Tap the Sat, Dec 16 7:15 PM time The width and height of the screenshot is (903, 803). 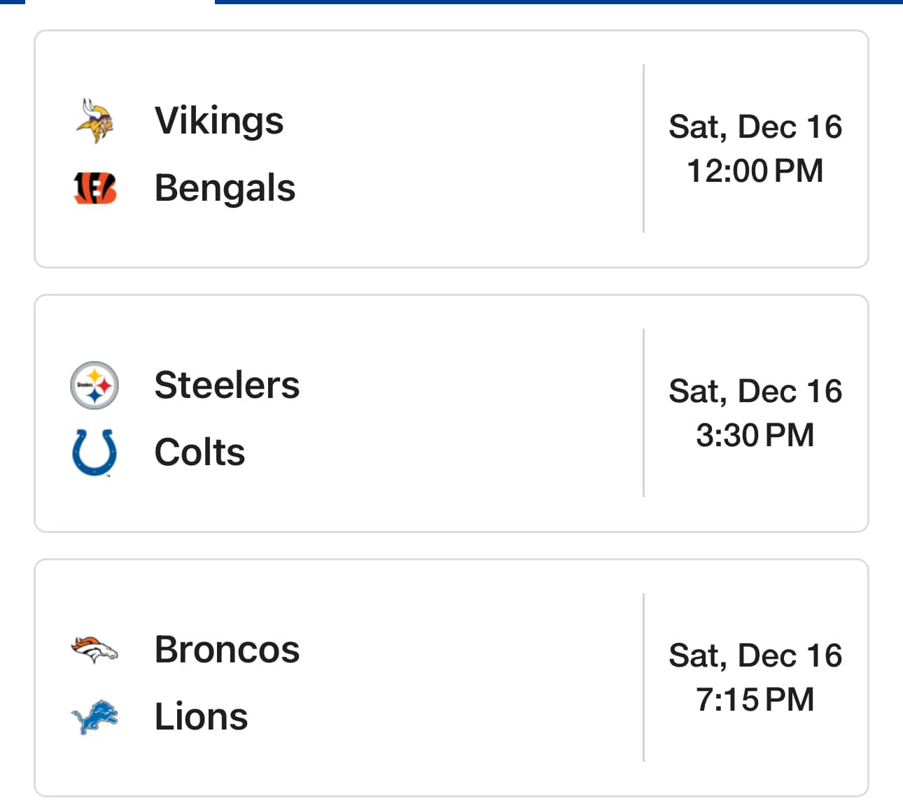(755, 678)
